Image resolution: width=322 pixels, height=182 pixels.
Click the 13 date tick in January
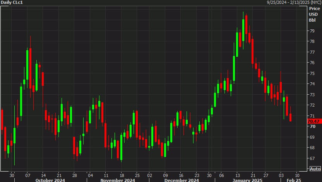point(237,175)
